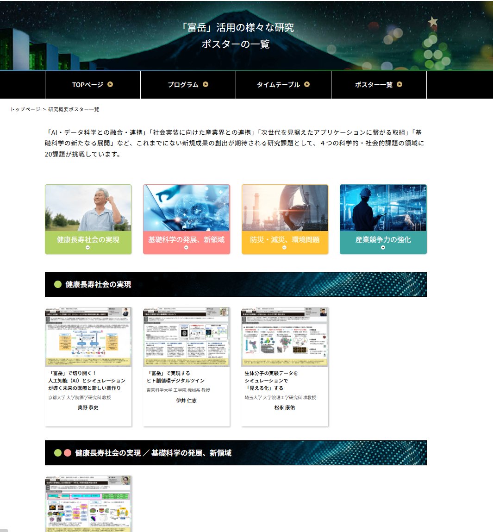Click the page title 「富岳」活用の様々な研究
Screen dimensions: 493x532
click(x=237, y=27)
